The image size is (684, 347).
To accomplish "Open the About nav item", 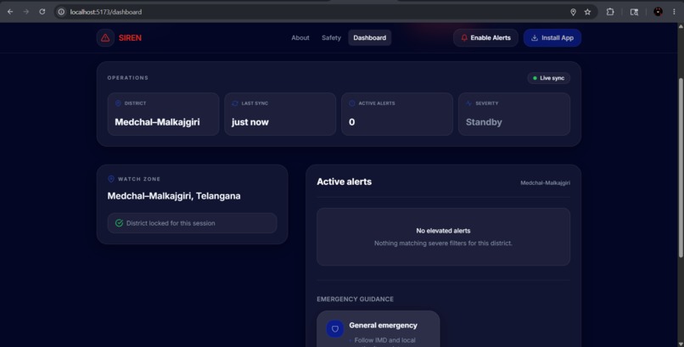I will (x=300, y=38).
